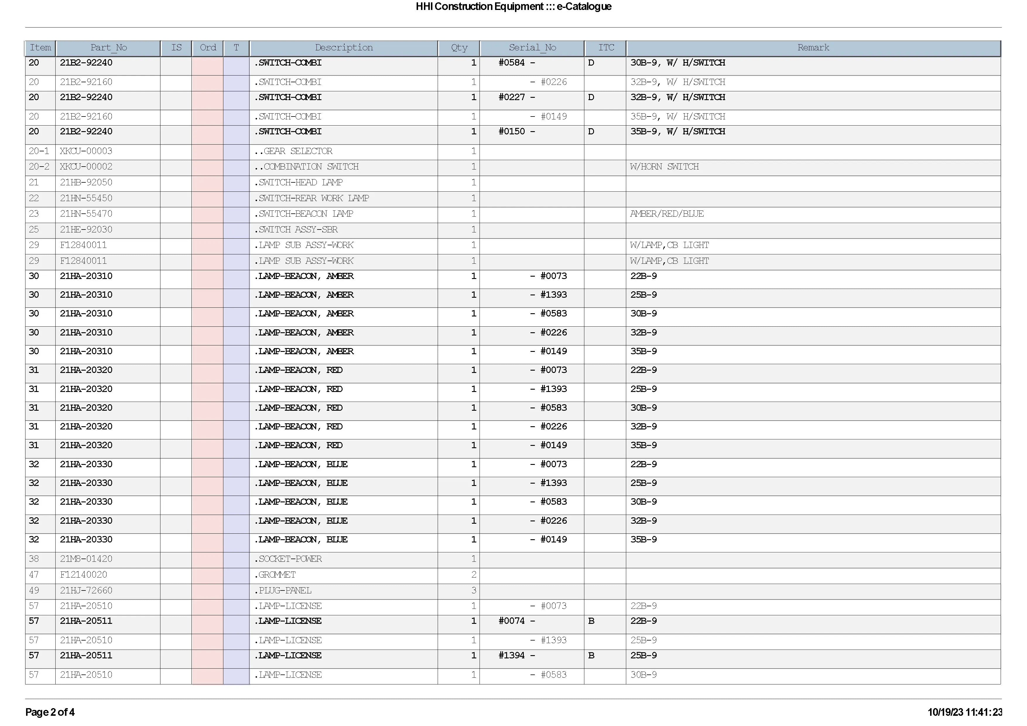Click the .GROMMET description
1027x726 pixels.
point(275,575)
